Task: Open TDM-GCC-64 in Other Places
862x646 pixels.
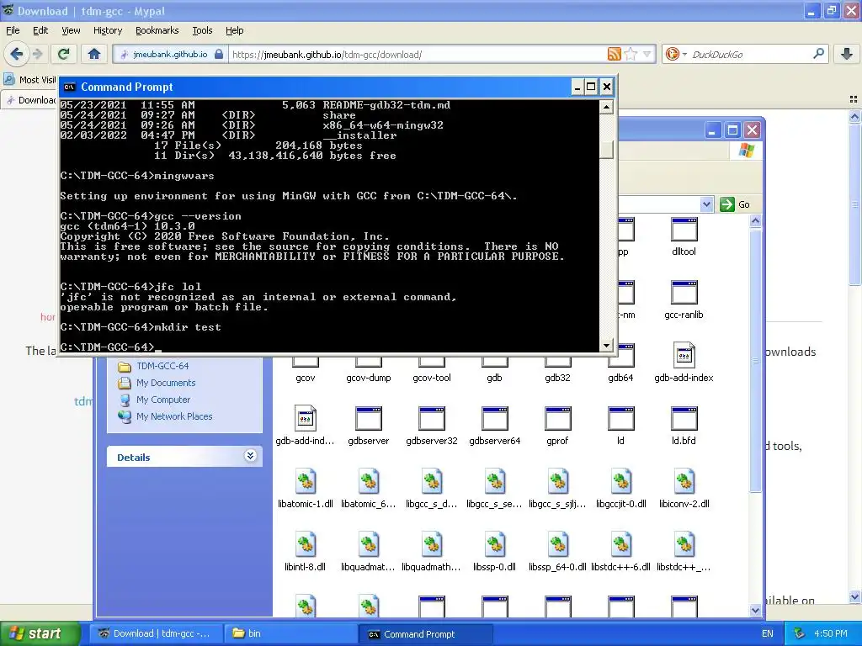Action: 162,366
